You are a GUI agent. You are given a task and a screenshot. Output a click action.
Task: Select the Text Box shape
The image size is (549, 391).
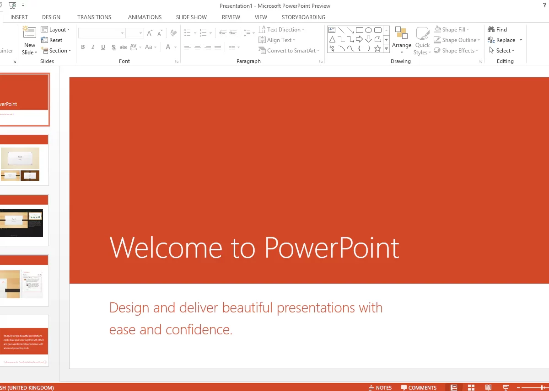332,30
